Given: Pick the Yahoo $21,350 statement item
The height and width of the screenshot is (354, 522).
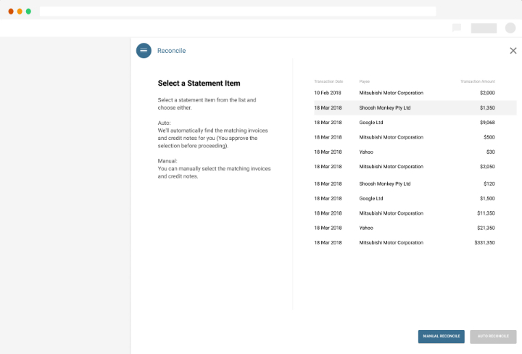Looking at the screenshot, I should [405, 228].
